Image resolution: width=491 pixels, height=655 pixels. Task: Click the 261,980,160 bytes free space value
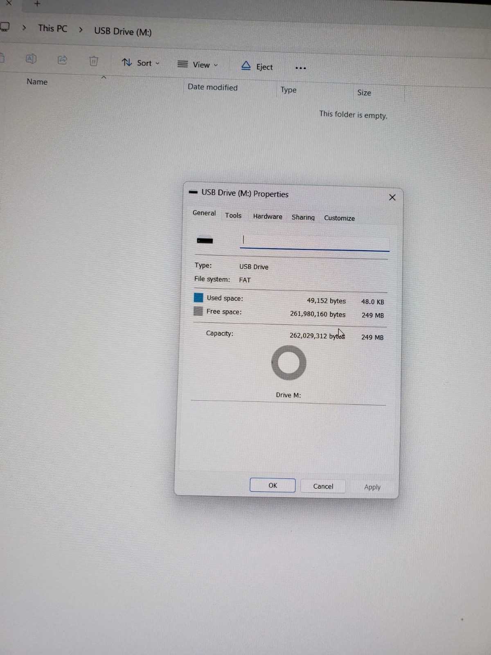[x=318, y=314]
